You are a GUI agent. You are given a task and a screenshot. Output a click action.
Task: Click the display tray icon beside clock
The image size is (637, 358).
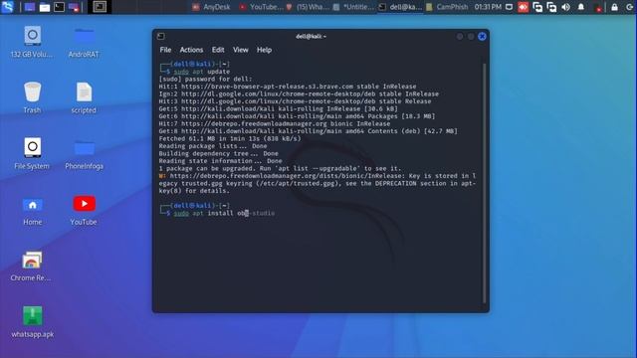pyautogui.click(x=509, y=7)
